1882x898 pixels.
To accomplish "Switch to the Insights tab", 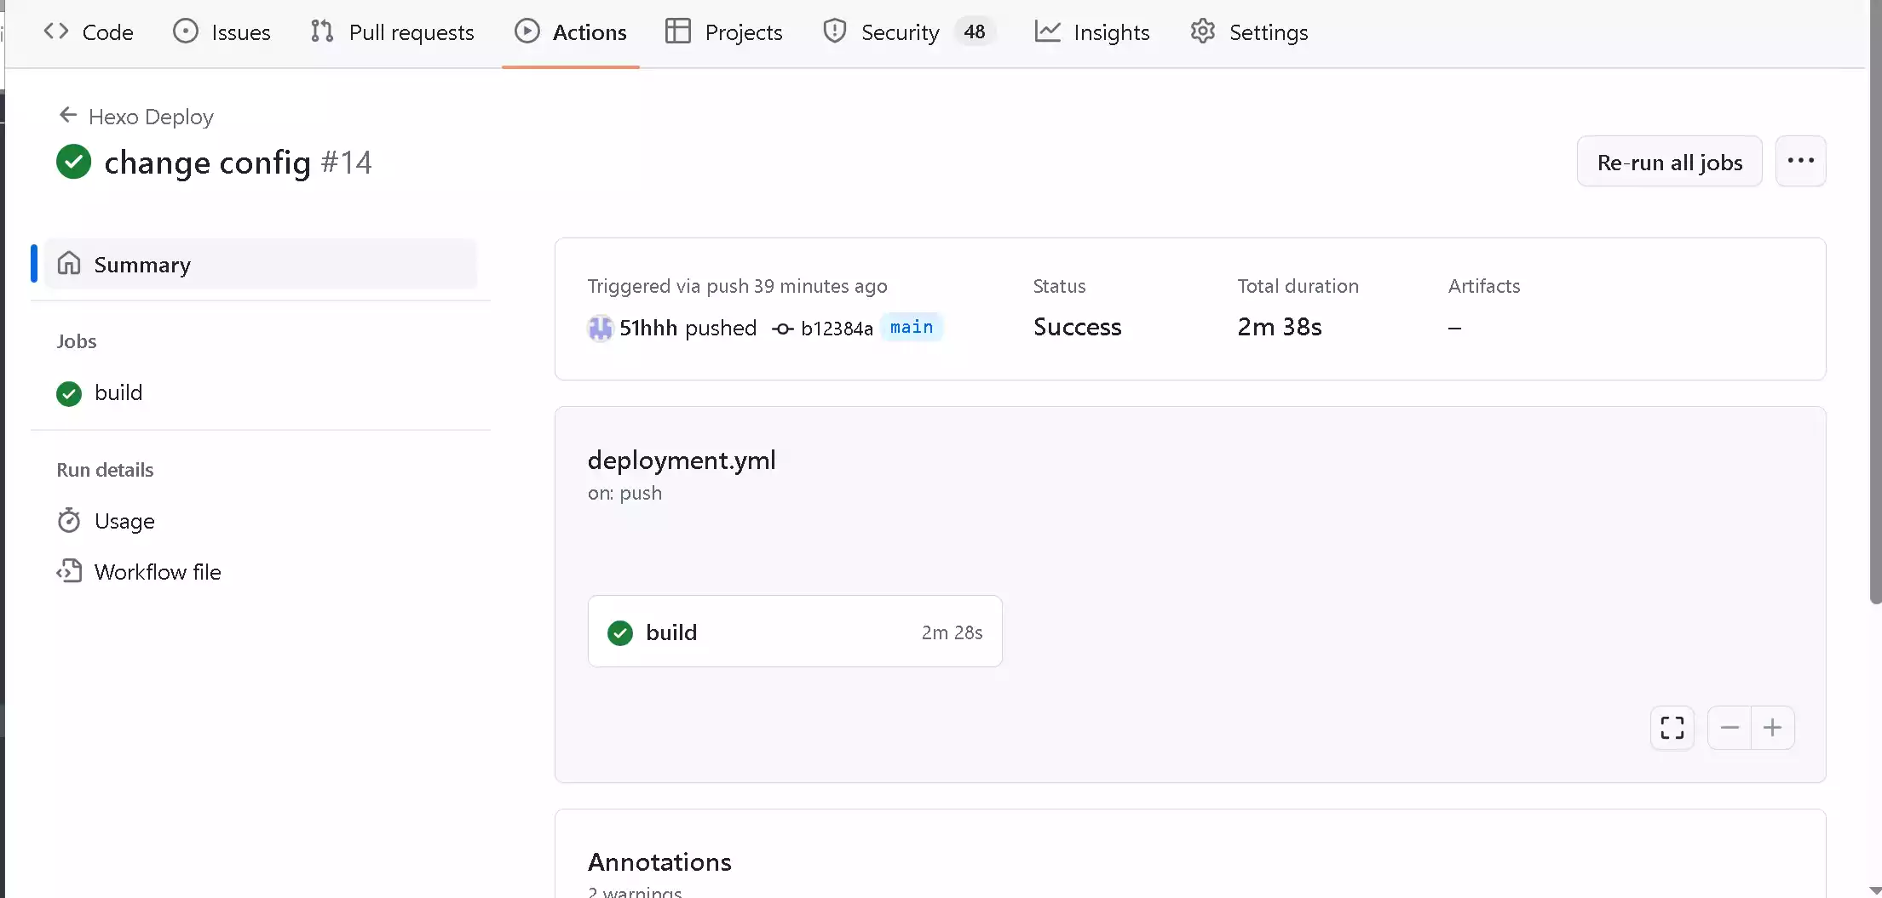I will (1092, 32).
